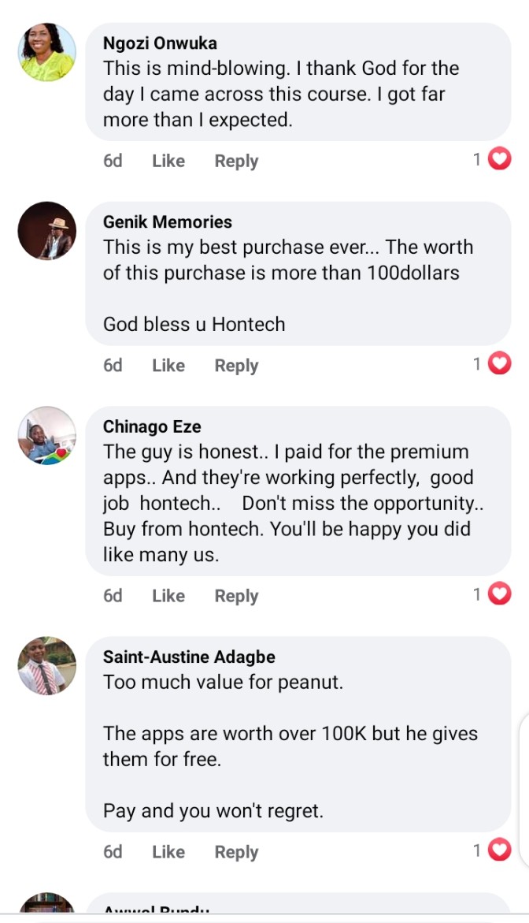This screenshot has width=529, height=923.
Task: Open the Ngozi Onwuka name link
Action: [160, 43]
